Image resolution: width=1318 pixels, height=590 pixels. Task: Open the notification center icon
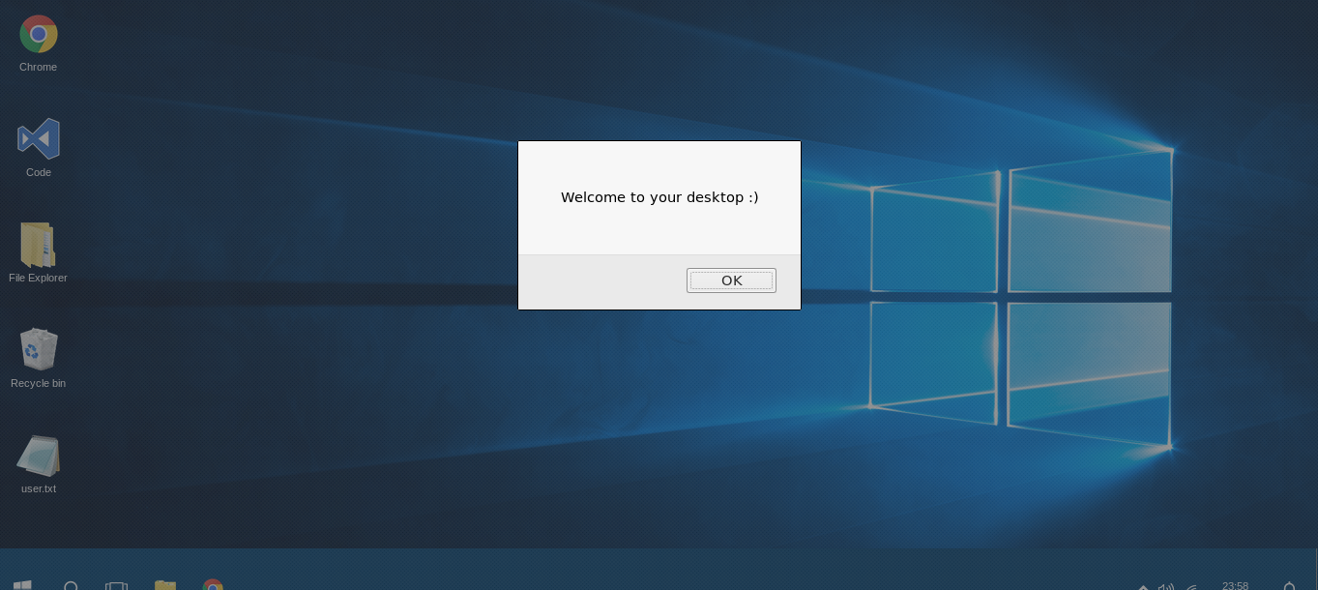(1288, 586)
